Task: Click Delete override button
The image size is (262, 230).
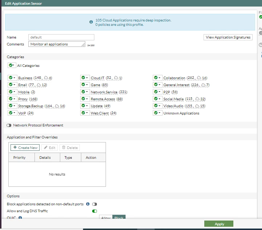Action: (x=70, y=148)
